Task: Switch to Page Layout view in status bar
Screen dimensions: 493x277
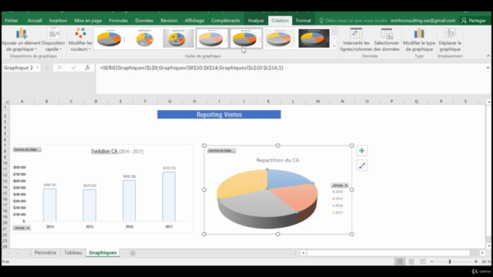Action: tap(411, 262)
